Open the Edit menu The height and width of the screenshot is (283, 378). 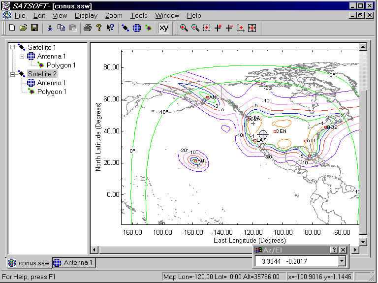(39, 15)
